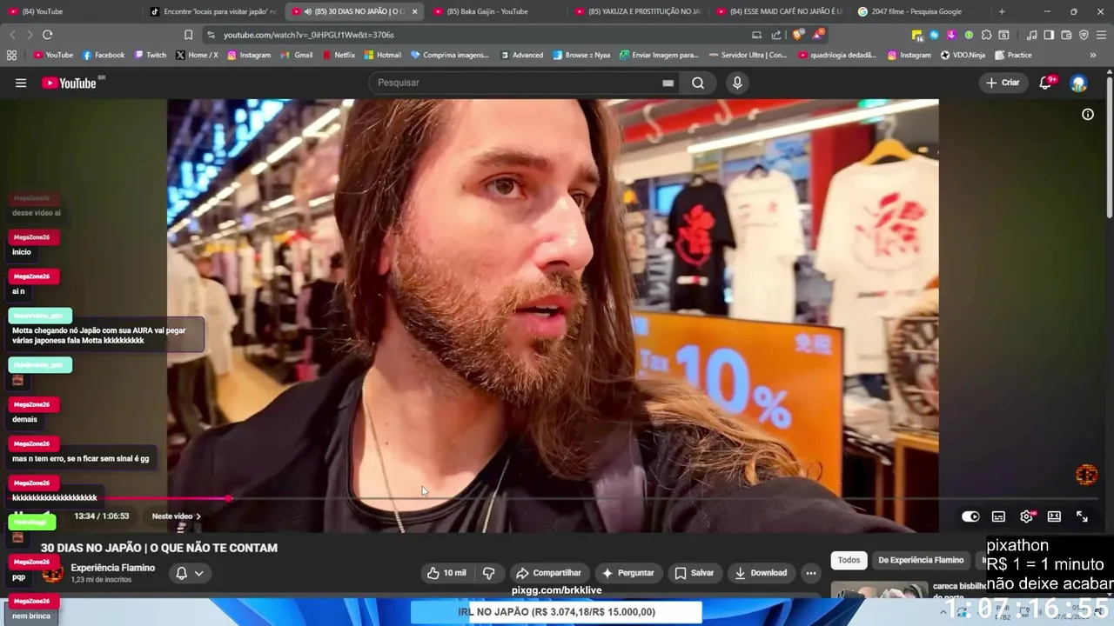Dislike the video
Image resolution: width=1114 pixels, height=626 pixels.
click(489, 573)
